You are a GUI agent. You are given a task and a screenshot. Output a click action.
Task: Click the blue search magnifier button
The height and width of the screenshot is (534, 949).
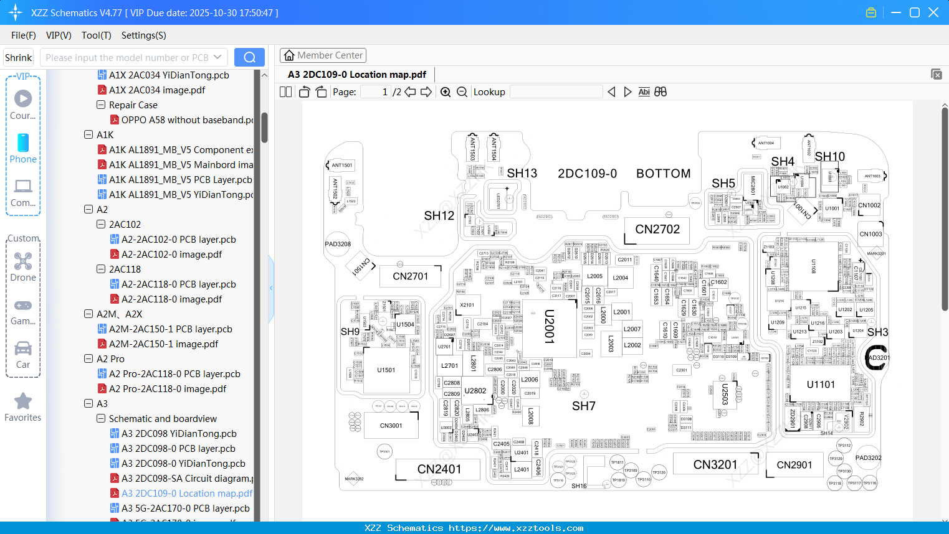tap(249, 57)
